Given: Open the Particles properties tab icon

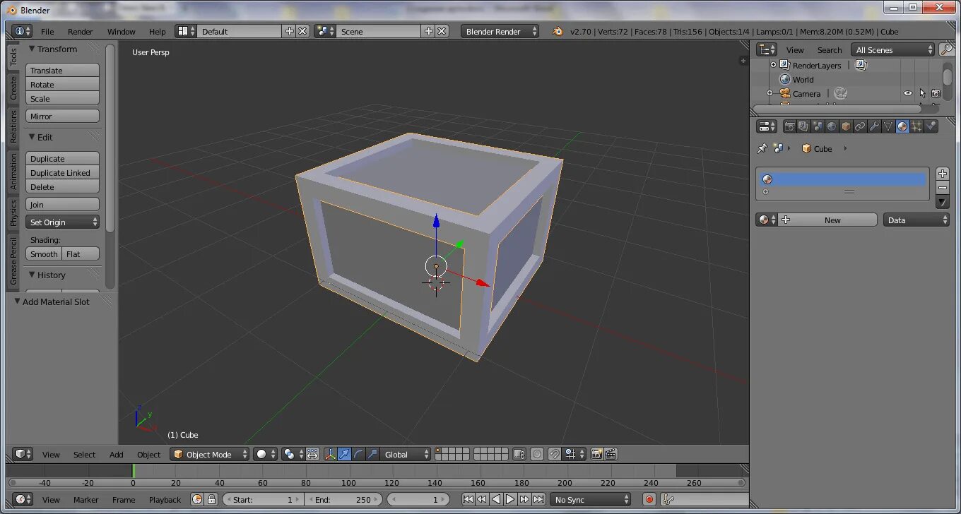Looking at the screenshot, I should pyautogui.click(x=916, y=126).
